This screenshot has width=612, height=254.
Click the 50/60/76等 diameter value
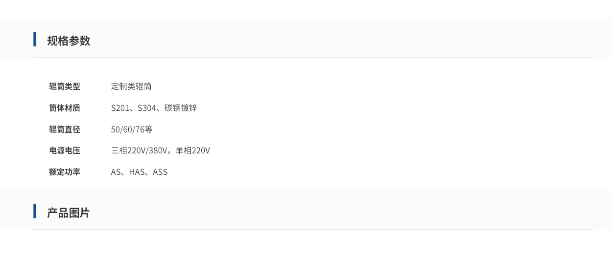132,129
